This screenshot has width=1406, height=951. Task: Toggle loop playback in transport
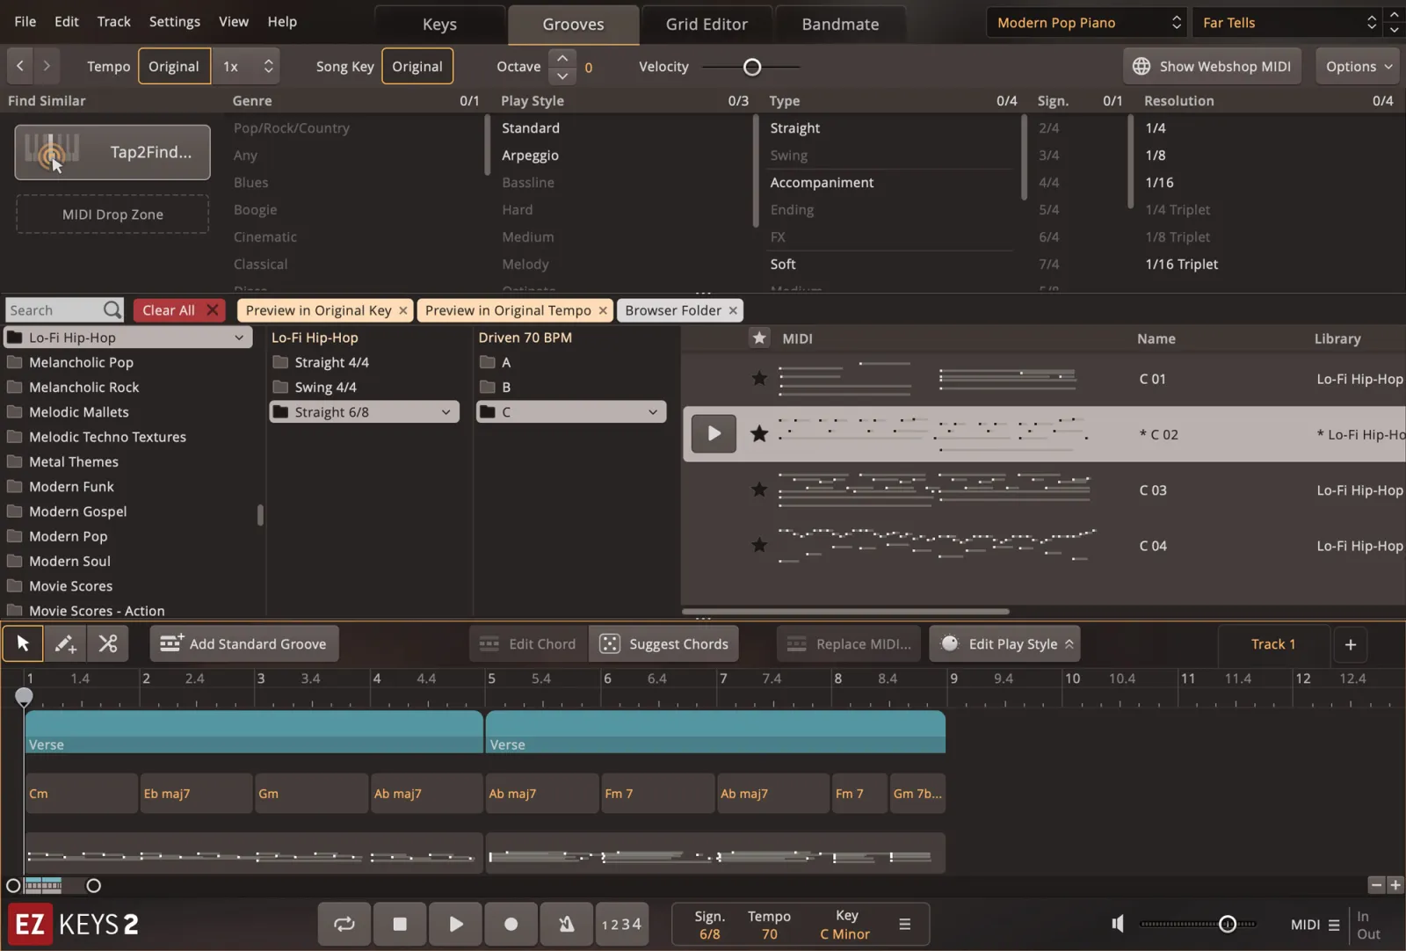(x=344, y=924)
